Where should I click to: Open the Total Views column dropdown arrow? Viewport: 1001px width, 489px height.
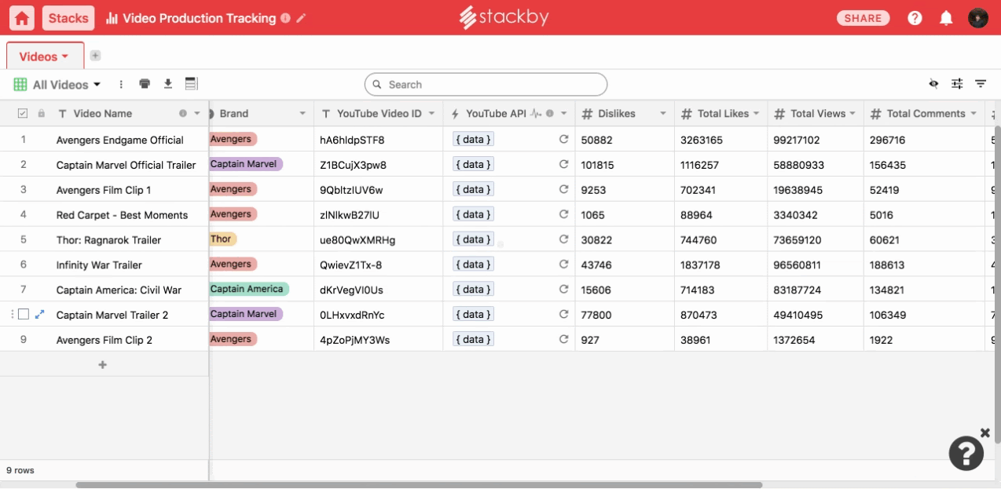[x=853, y=114]
